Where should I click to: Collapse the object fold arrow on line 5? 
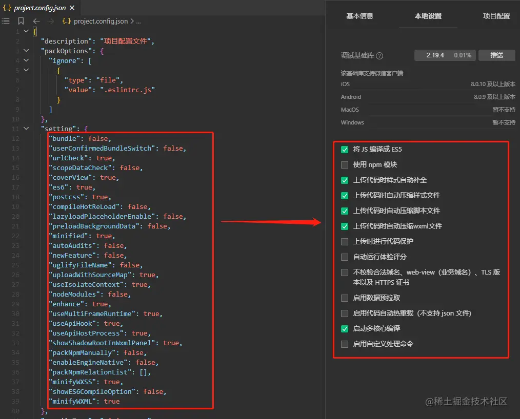26,70
